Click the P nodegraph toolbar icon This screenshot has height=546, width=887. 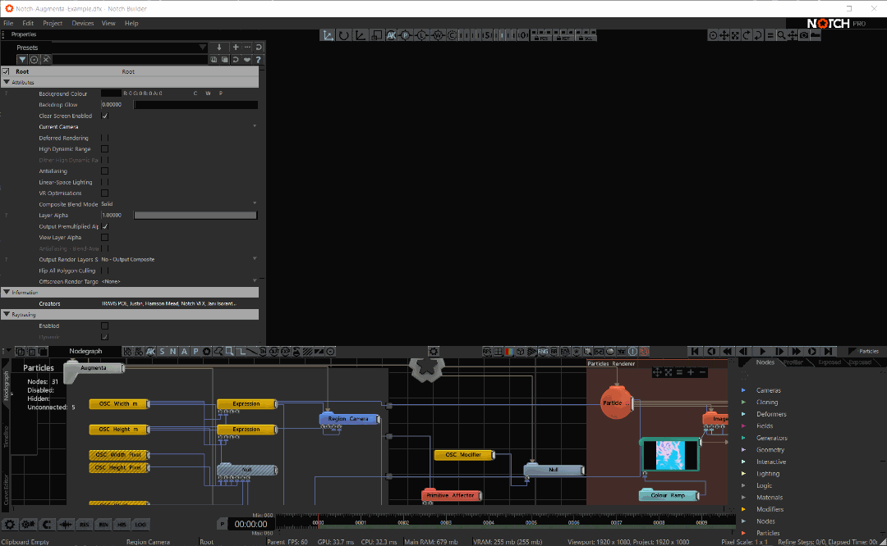click(x=195, y=351)
